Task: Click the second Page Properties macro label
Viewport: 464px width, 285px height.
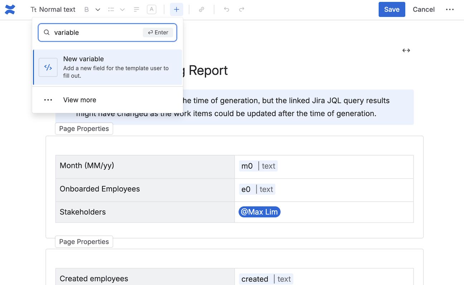Action: [84, 242]
